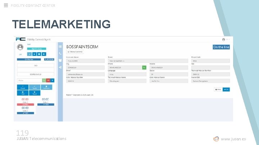
Task: Click the Color Advisor Number field
Action: pos(85,81)
